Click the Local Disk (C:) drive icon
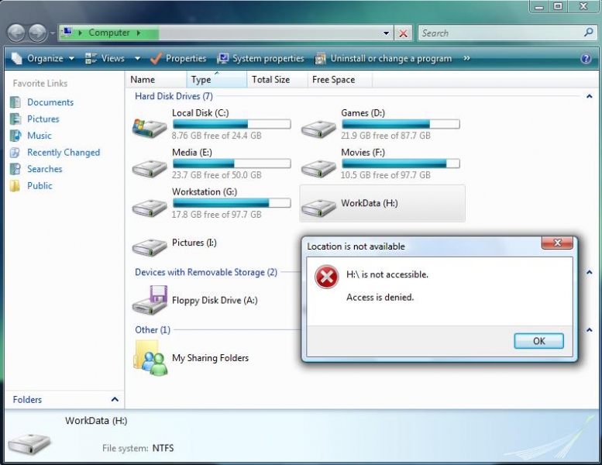The width and height of the screenshot is (602, 465). tap(150, 126)
